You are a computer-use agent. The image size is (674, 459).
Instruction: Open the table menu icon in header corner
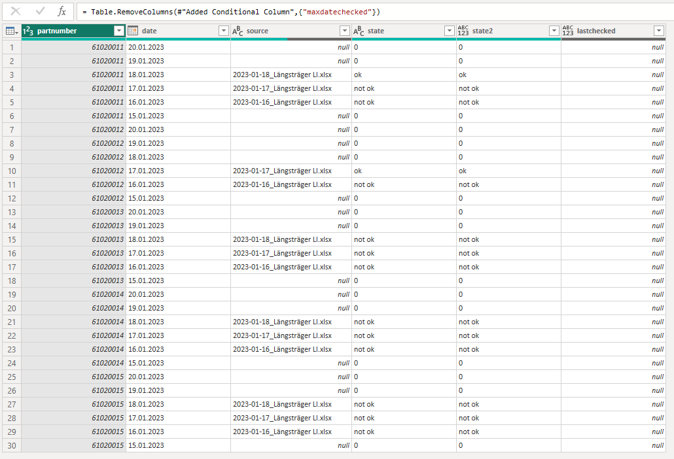(x=12, y=31)
